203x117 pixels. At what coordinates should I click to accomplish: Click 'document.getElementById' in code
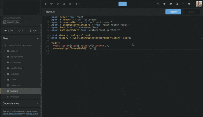[x=69, y=48]
